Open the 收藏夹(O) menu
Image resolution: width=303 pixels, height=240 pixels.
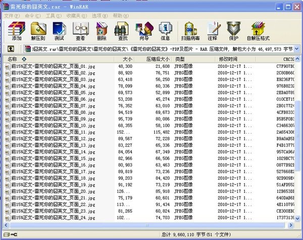[77, 16]
